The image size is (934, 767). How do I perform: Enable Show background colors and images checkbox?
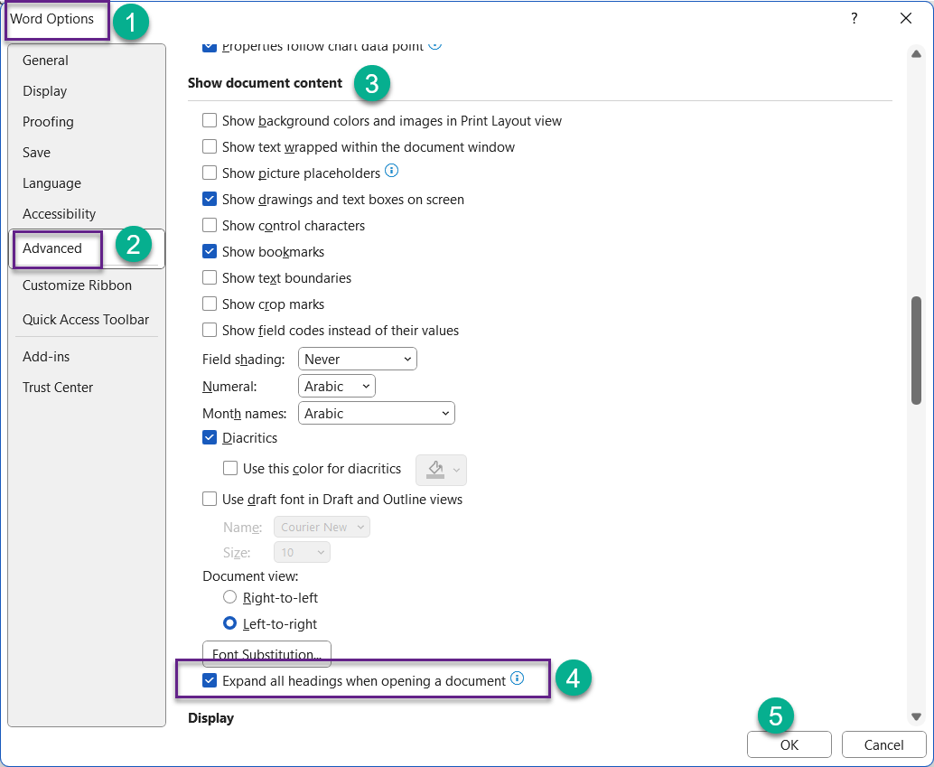click(210, 120)
